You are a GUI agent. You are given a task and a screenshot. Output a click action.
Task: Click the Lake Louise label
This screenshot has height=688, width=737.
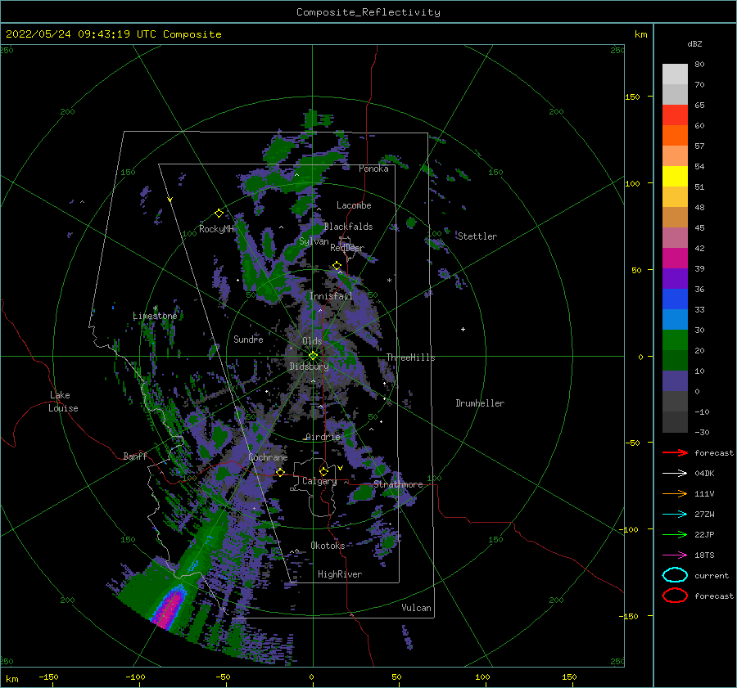pos(63,402)
